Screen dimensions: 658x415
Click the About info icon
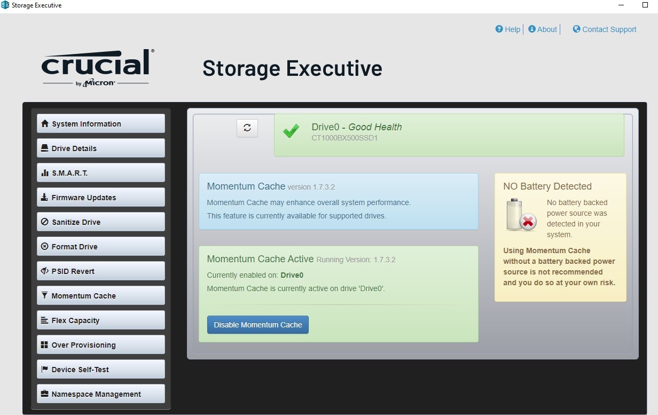click(x=532, y=29)
